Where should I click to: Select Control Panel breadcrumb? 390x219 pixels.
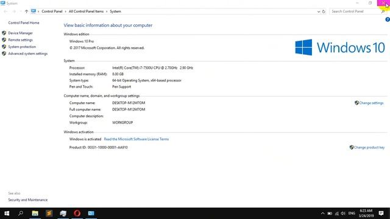click(x=52, y=12)
